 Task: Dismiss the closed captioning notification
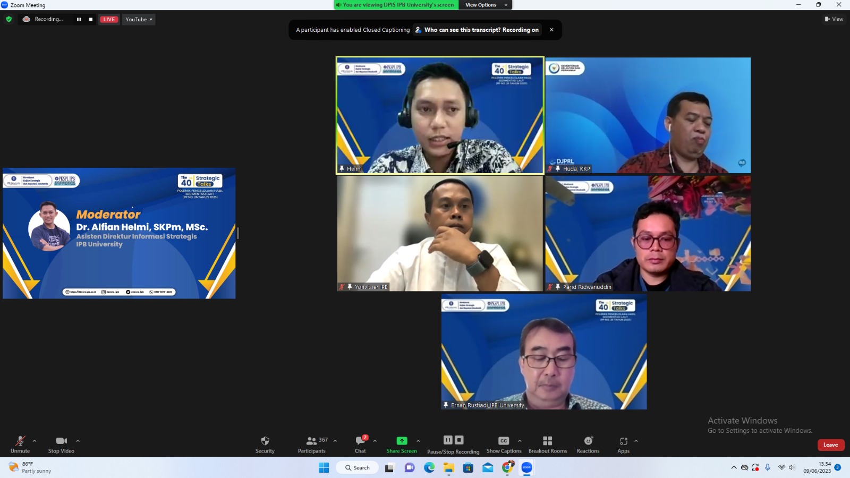(x=551, y=30)
